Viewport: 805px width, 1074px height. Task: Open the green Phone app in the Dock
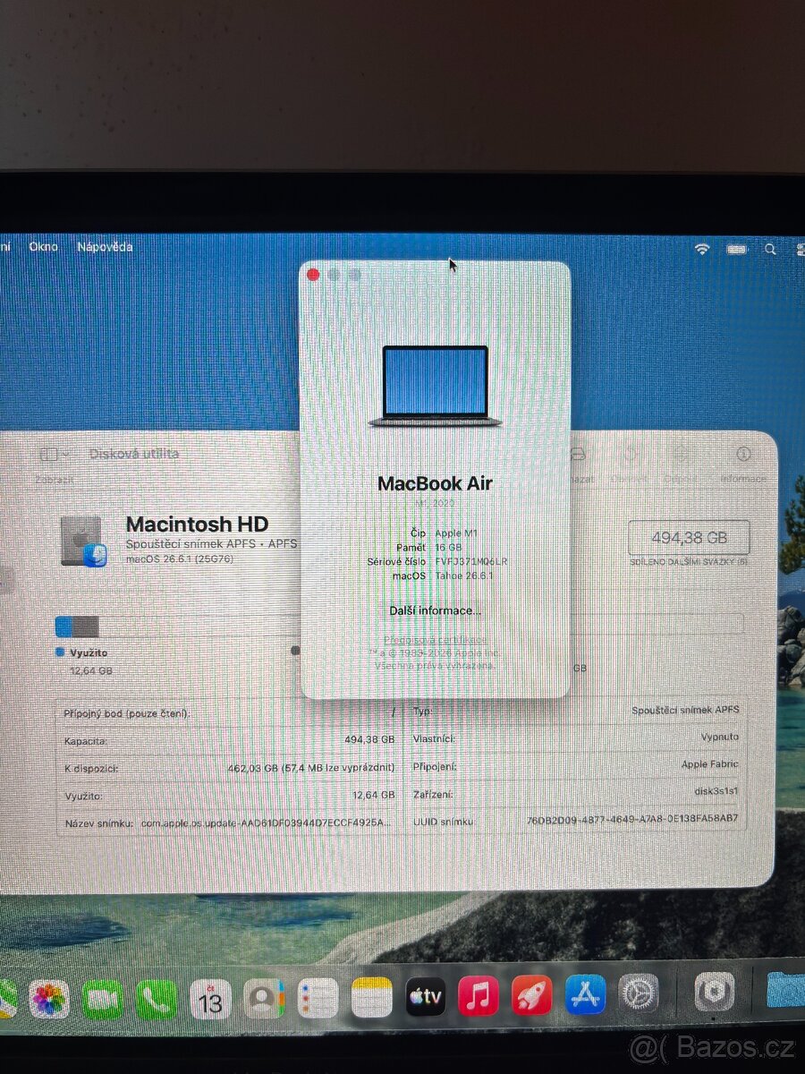[157, 999]
